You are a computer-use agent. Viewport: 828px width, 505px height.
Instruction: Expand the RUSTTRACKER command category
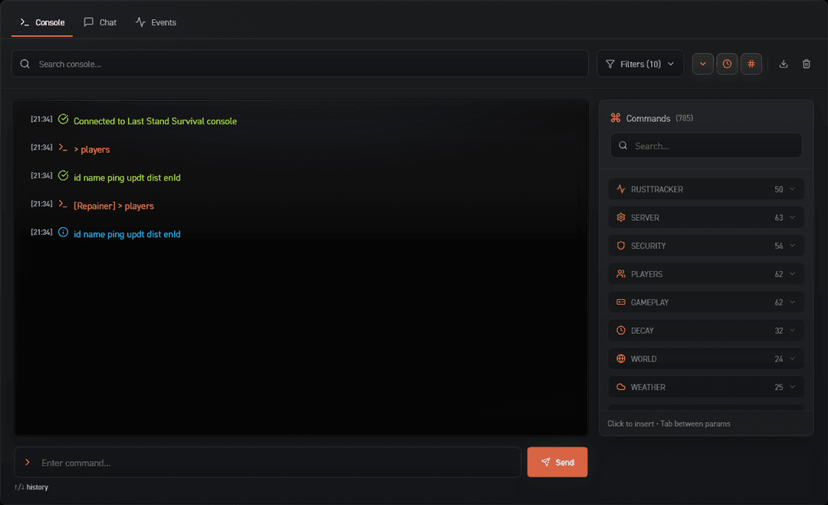click(706, 190)
